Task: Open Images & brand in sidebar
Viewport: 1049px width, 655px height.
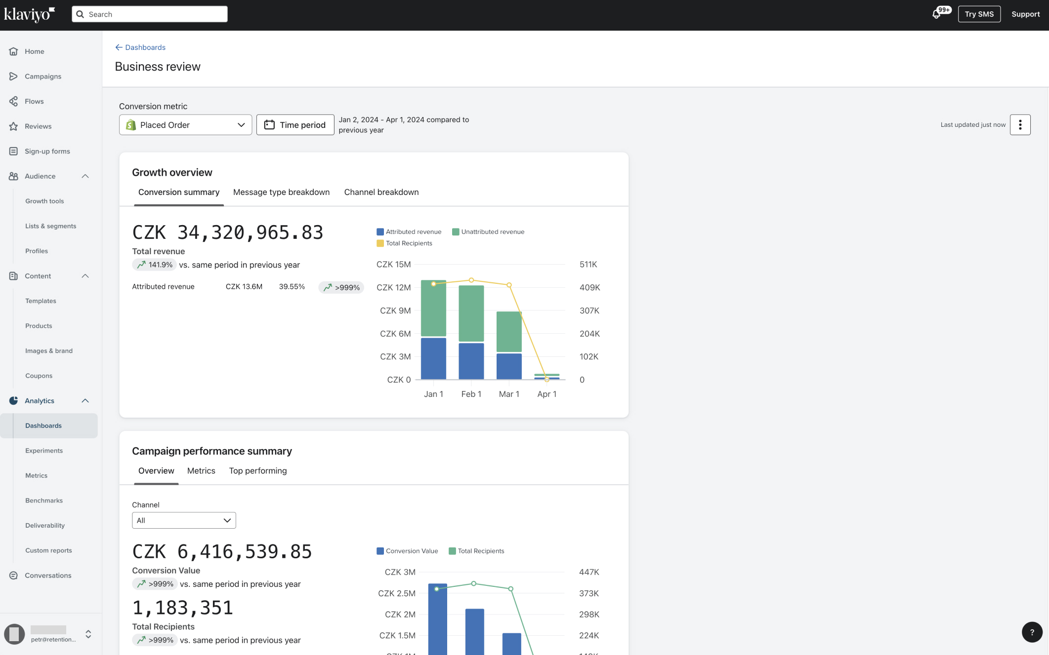Action: point(49,351)
